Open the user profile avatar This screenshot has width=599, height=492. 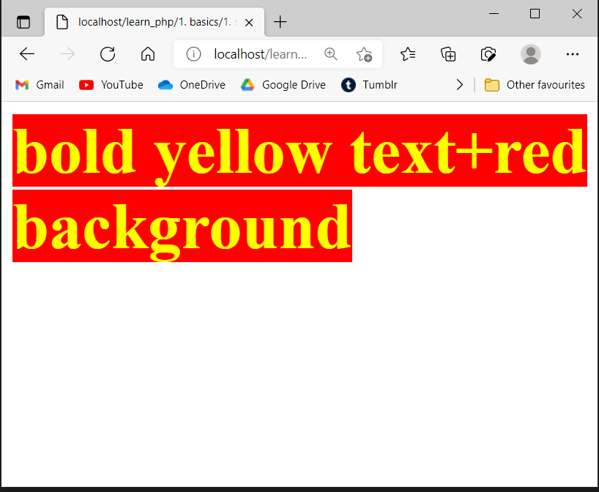(x=530, y=53)
